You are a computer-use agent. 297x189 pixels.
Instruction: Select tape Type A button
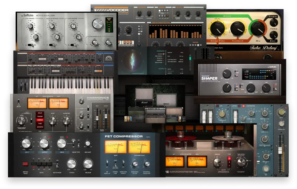[x=229, y=159]
